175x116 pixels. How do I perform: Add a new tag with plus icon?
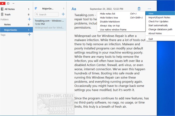click(29, 35)
